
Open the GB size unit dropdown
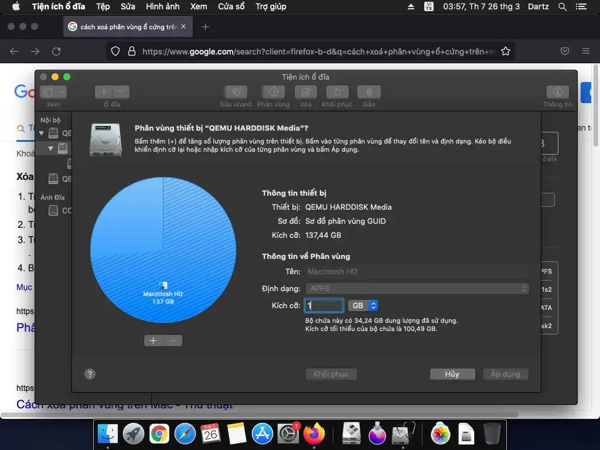click(363, 305)
